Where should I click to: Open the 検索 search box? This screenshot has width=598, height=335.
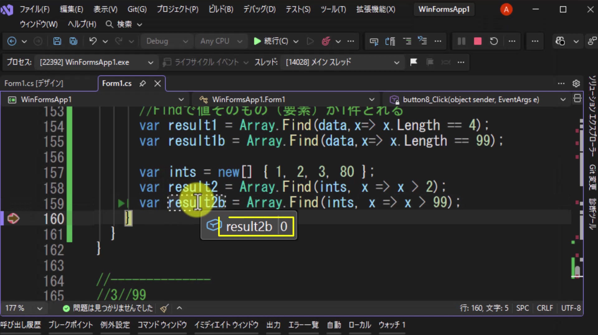pos(124,24)
